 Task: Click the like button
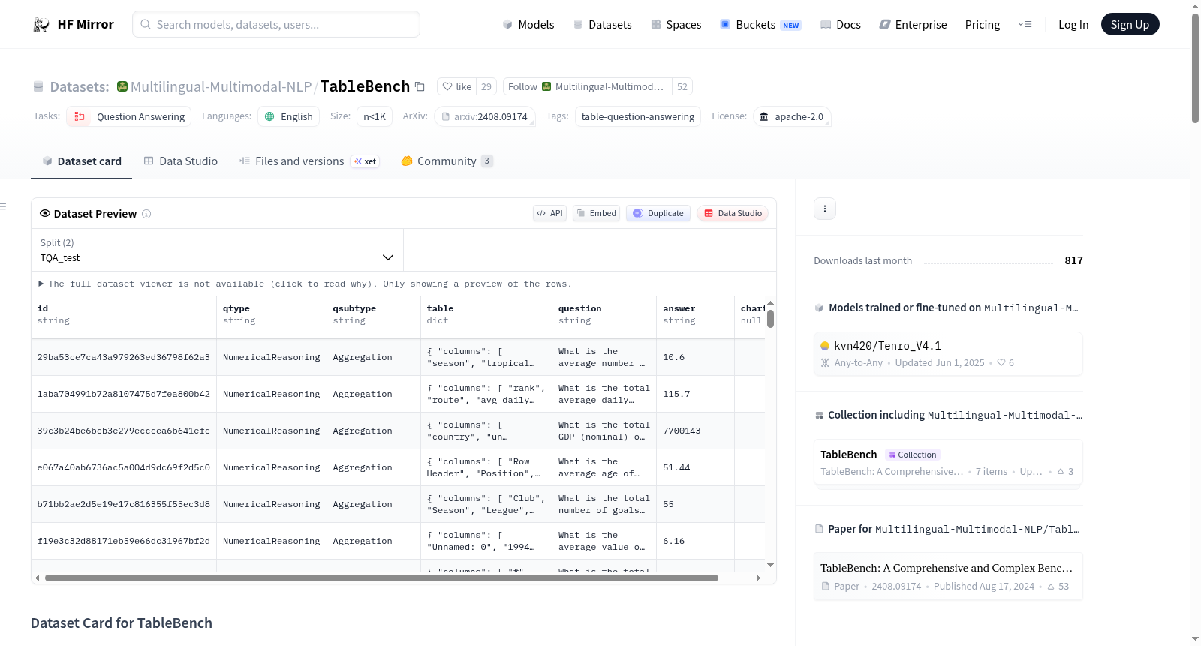click(x=456, y=87)
